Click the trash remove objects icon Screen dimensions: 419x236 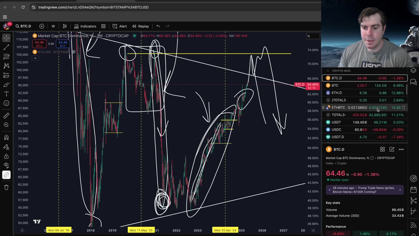[6, 187]
